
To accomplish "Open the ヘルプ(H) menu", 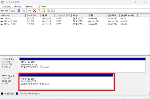I will (x=41, y=6).
